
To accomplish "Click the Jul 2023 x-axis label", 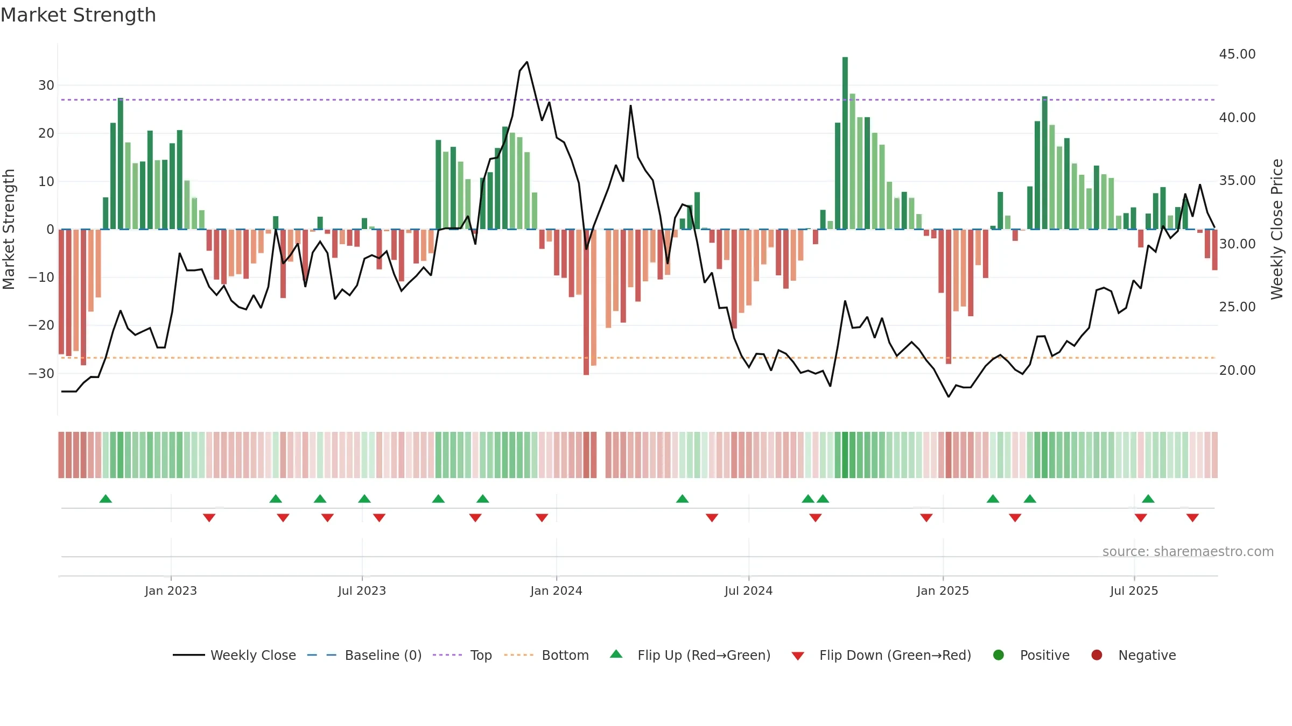I will click(x=362, y=590).
